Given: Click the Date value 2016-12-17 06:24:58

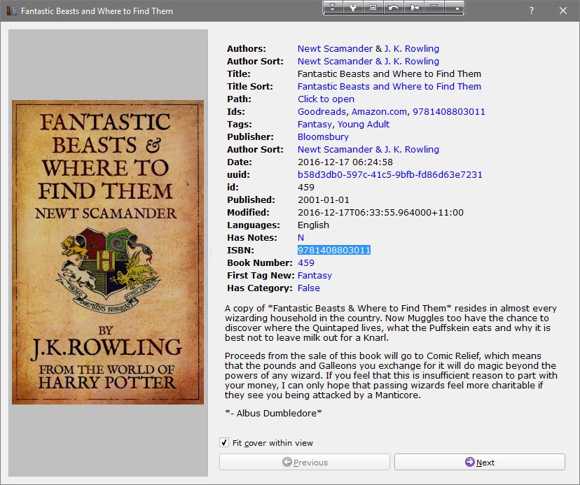Looking at the screenshot, I should click(345, 162).
